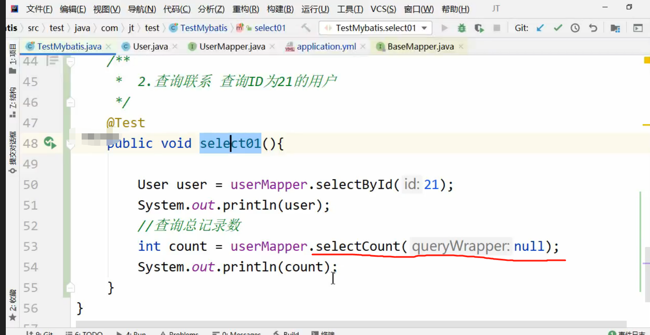Click the select01 method breadcrumb
The image size is (650, 335).
point(261,28)
